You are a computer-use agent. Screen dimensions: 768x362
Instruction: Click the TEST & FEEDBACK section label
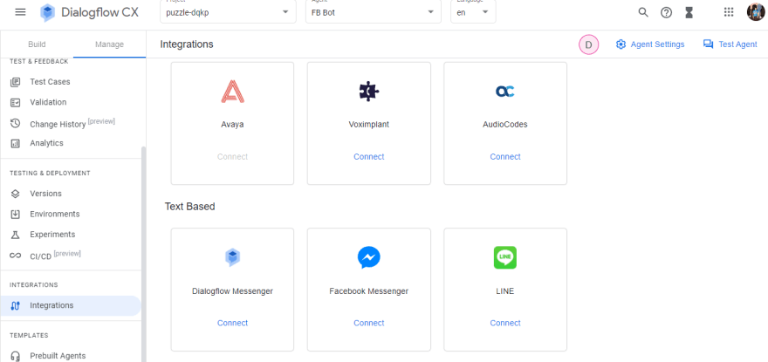[39, 61]
